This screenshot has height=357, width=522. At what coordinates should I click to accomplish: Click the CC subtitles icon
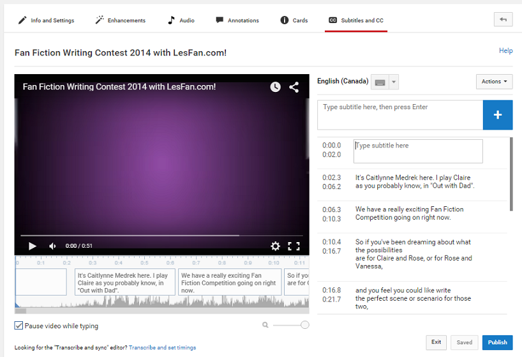(332, 20)
